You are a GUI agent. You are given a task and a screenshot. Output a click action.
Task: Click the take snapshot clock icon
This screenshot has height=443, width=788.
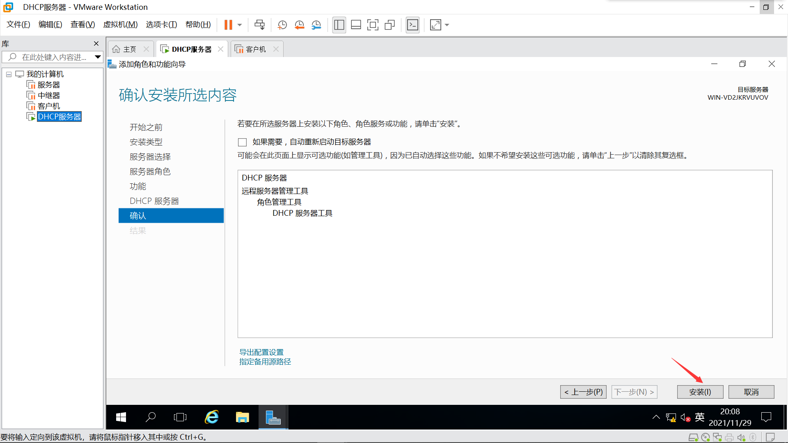(282, 25)
